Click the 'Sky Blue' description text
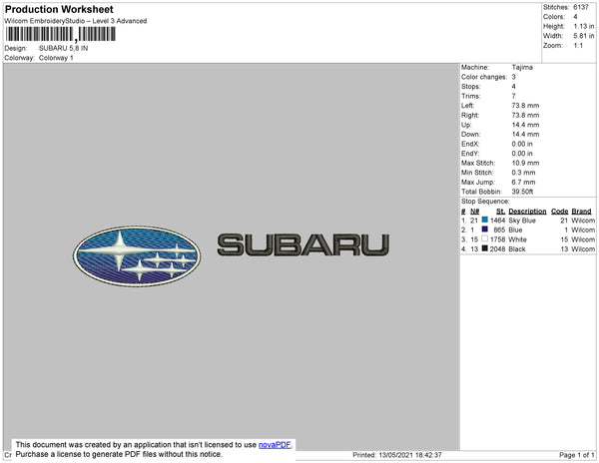Image resolution: width=599 pixels, height=463 pixels. pos(522,221)
